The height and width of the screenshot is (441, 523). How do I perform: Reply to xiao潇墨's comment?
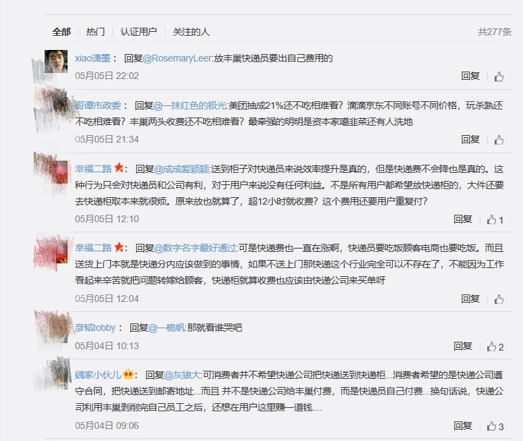click(470, 76)
